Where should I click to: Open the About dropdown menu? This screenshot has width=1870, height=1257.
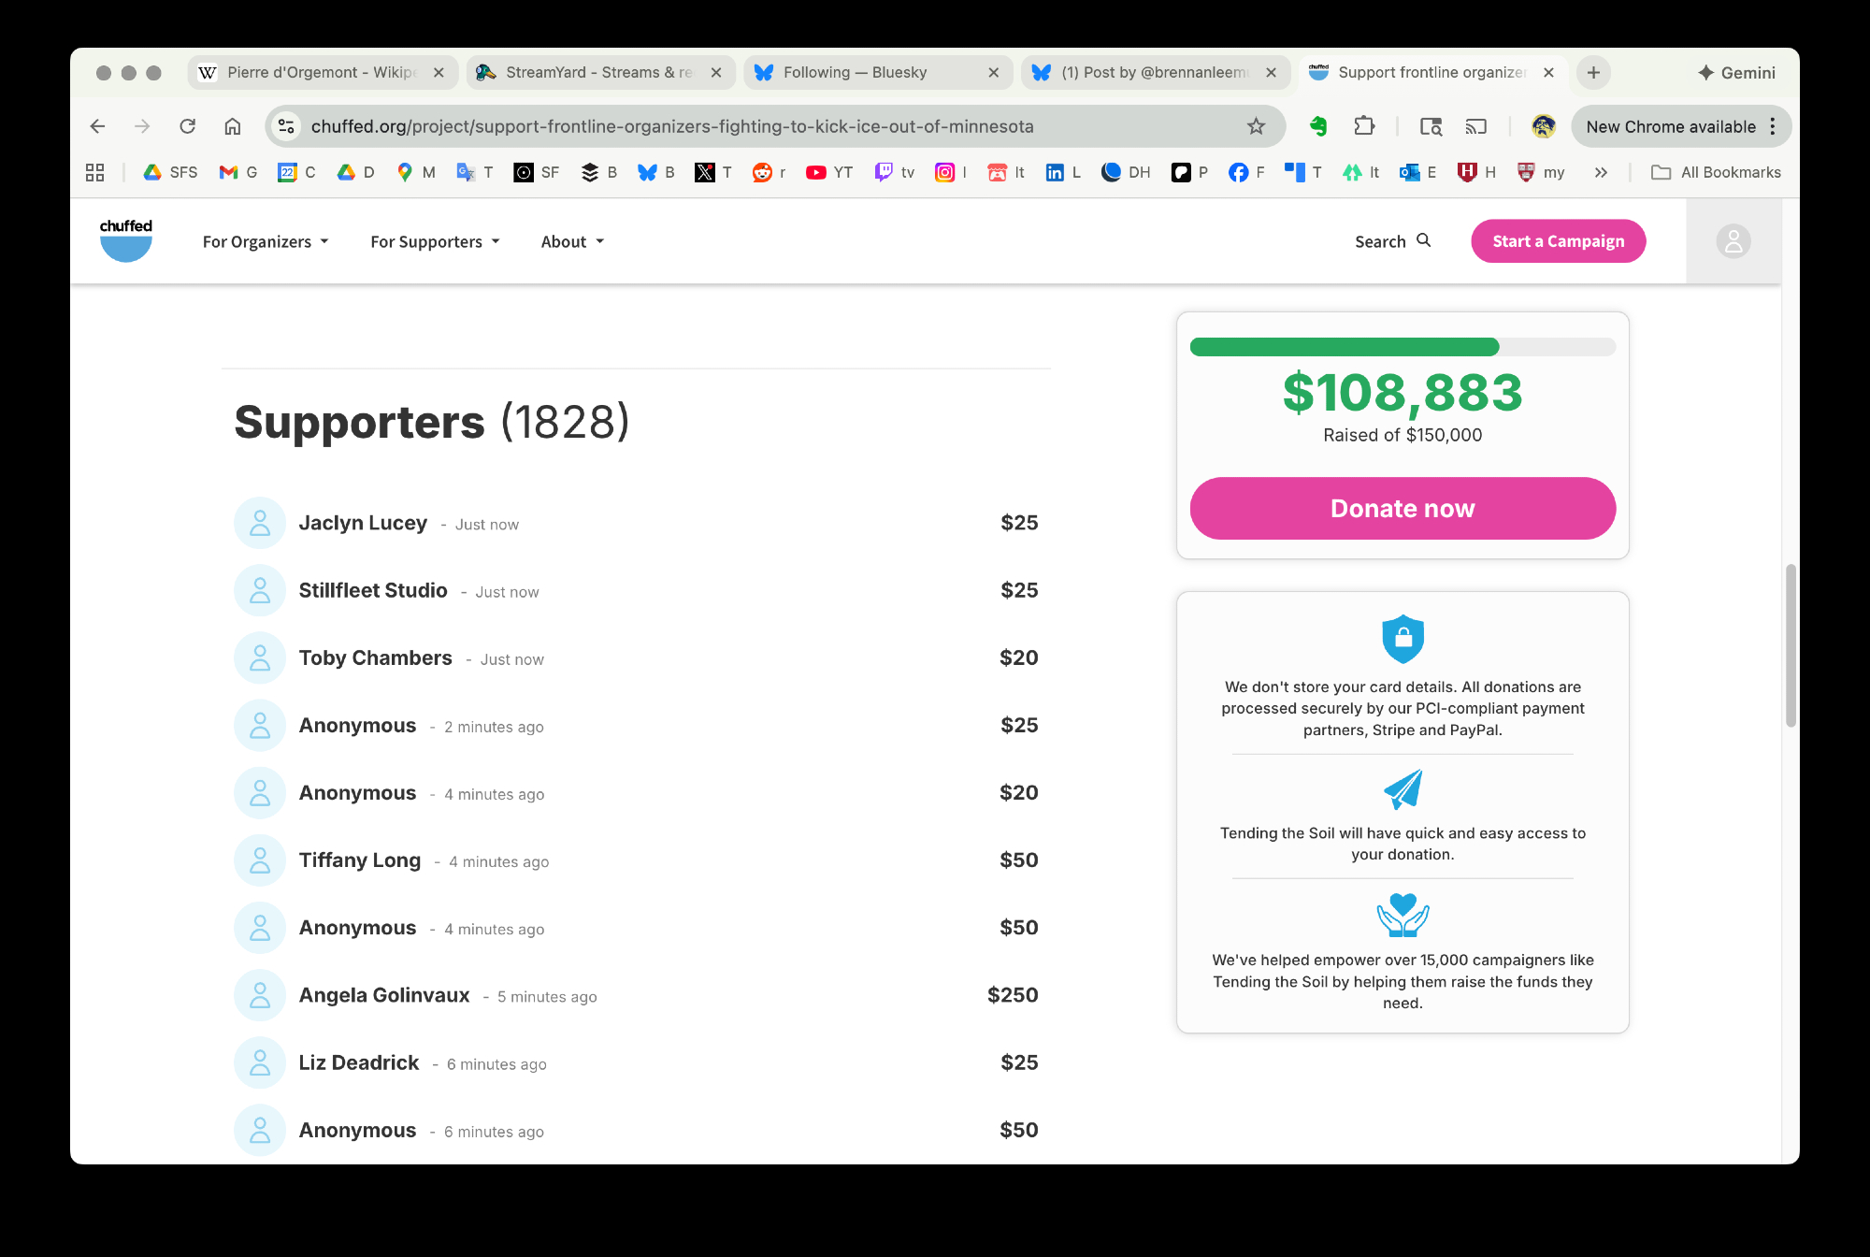[x=572, y=241]
